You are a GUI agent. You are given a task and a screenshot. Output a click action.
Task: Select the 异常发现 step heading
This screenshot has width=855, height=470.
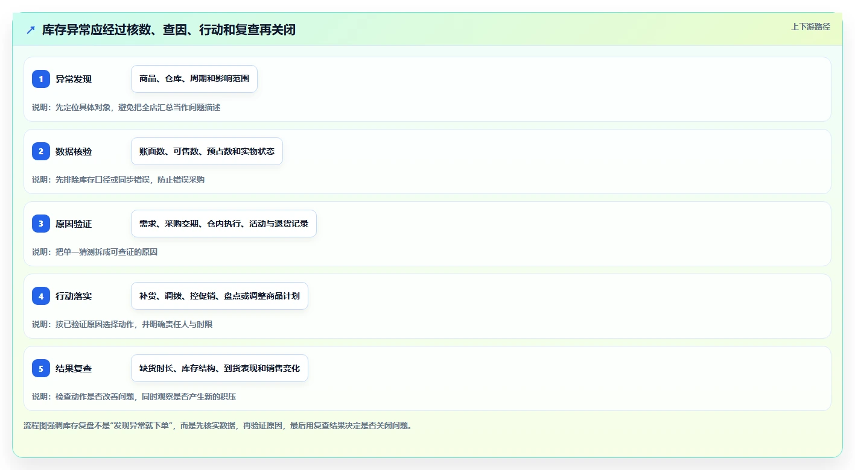pos(74,79)
